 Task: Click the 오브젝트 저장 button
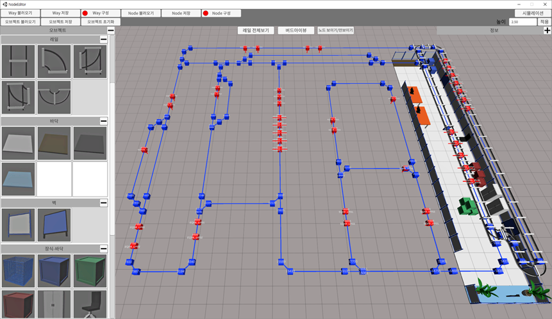[60, 22]
